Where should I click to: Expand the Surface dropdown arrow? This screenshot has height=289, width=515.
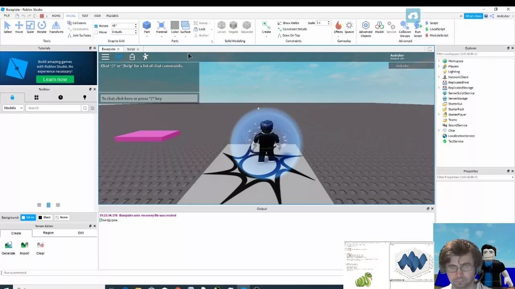click(x=185, y=37)
